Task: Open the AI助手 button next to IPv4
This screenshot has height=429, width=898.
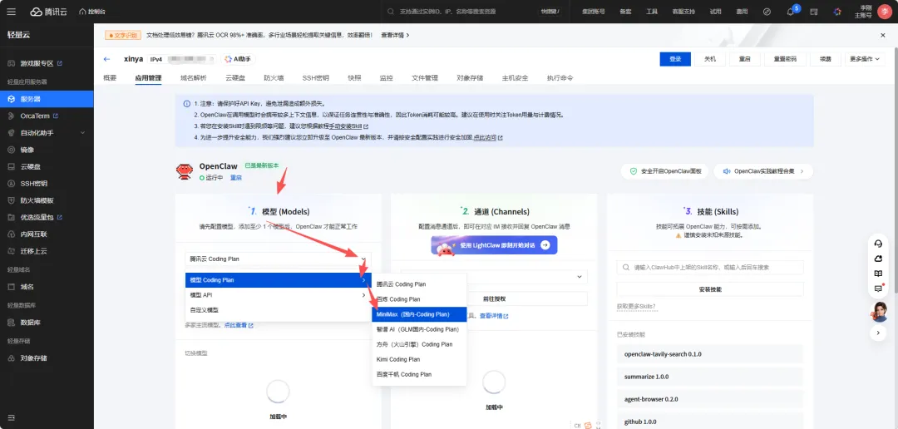Action: [x=239, y=59]
